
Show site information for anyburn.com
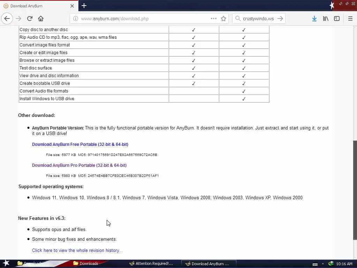(x=76, y=19)
